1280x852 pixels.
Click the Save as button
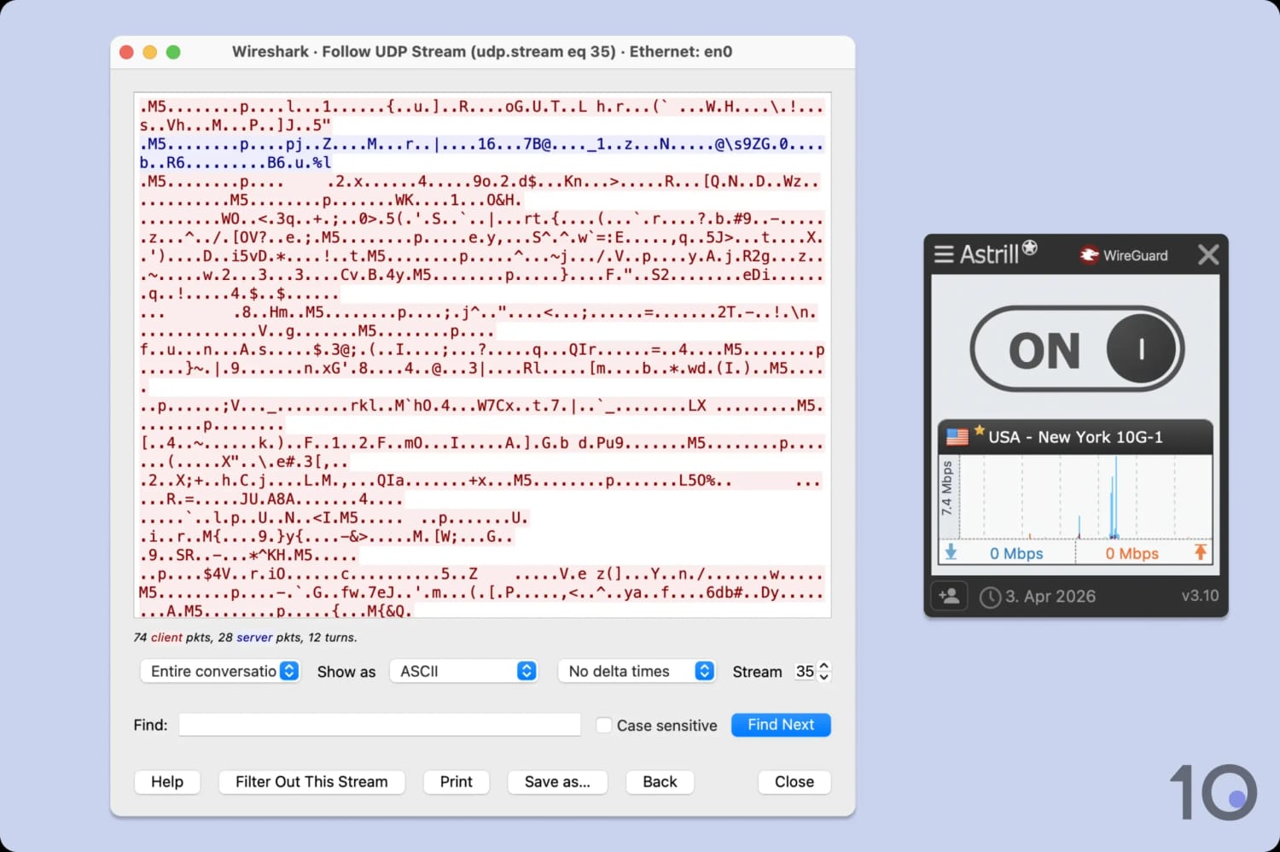click(557, 782)
